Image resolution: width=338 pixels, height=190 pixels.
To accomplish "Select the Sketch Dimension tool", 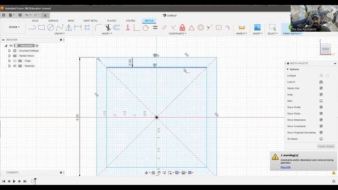I will pos(78,27).
